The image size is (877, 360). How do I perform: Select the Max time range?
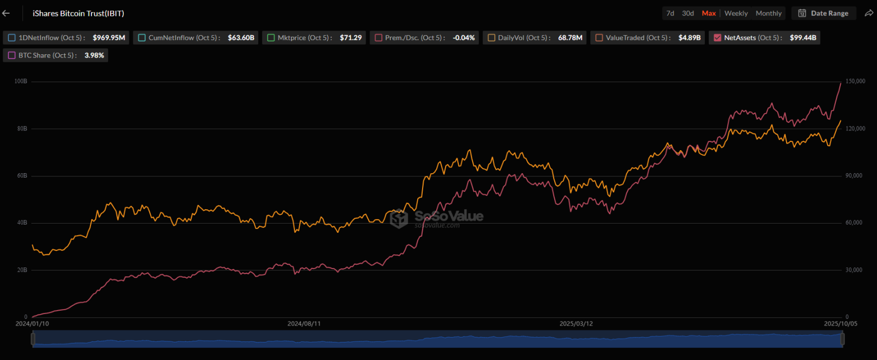(709, 13)
